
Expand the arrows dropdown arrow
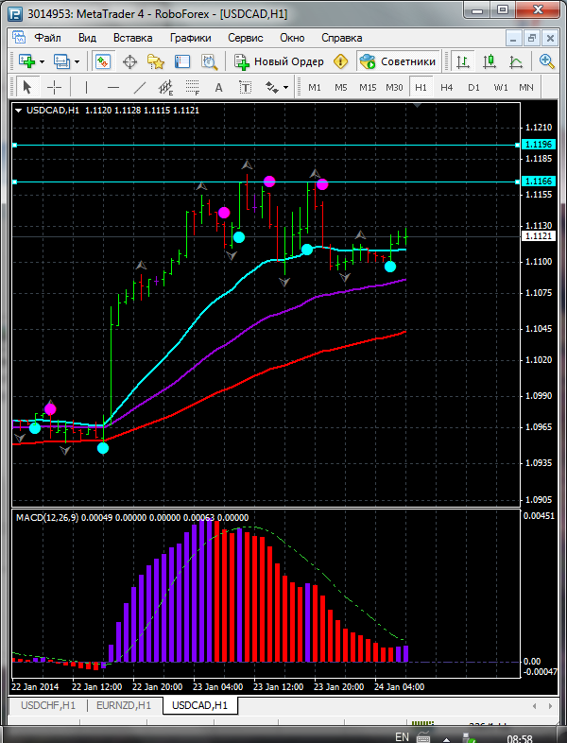[x=285, y=88]
